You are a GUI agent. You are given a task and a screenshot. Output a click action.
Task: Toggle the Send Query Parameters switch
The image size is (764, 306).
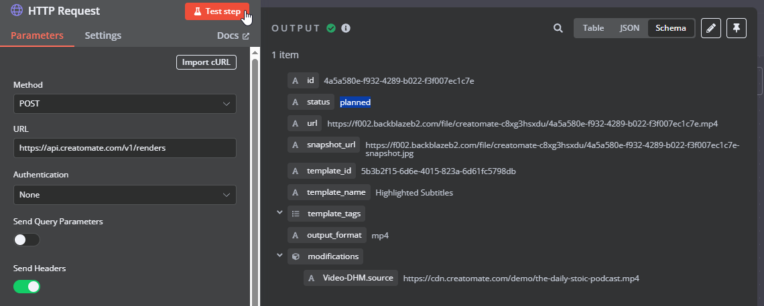[x=27, y=240]
